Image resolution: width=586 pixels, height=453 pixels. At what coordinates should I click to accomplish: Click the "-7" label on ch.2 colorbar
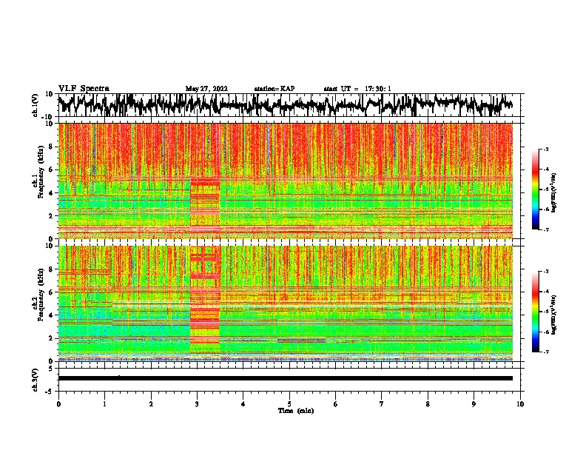point(546,352)
